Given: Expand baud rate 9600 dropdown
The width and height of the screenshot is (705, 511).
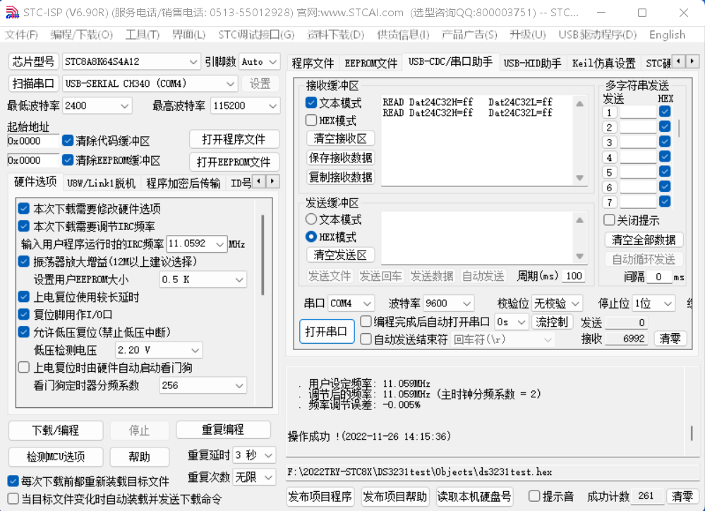Looking at the screenshot, I should click(448, 303).
